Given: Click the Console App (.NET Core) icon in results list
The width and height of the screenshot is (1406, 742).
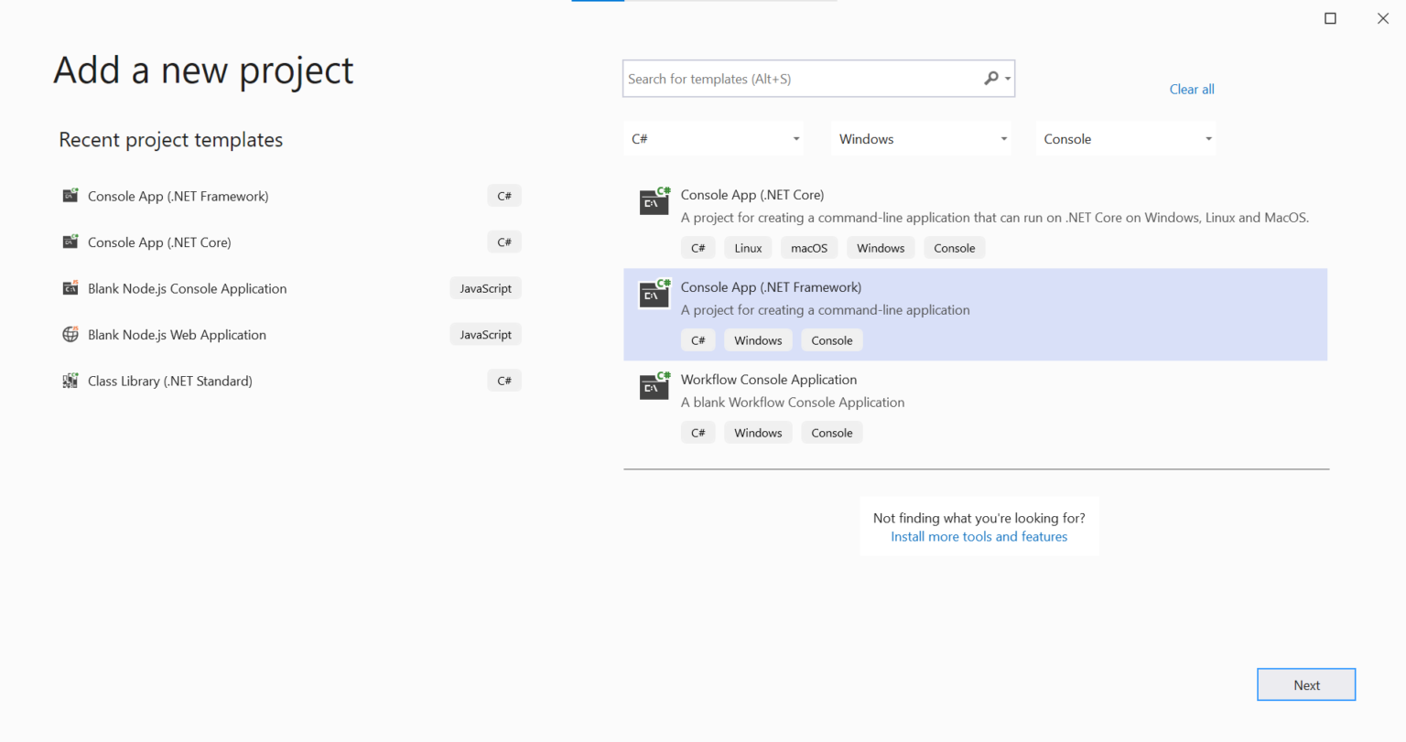Looking at the screenshot, I should pyautogui.click(x=654, y=201).
